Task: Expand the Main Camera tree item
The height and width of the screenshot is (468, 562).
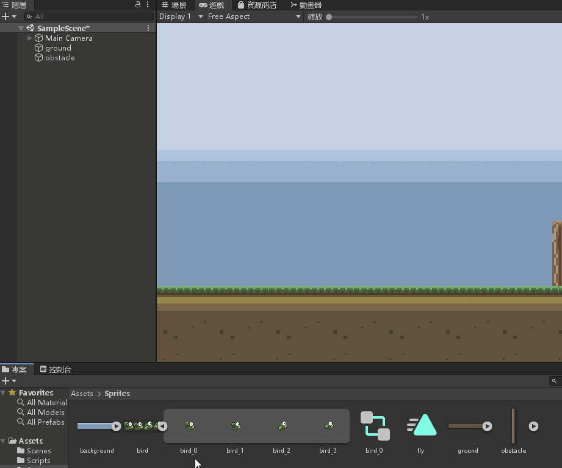Action: tap(30, 38)
